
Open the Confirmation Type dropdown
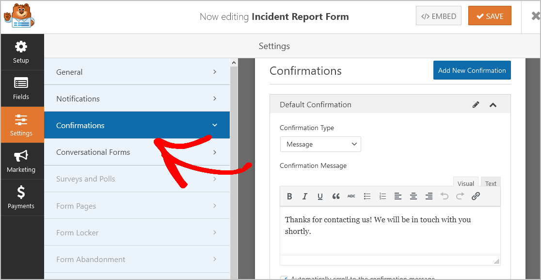tap(320, 144)
